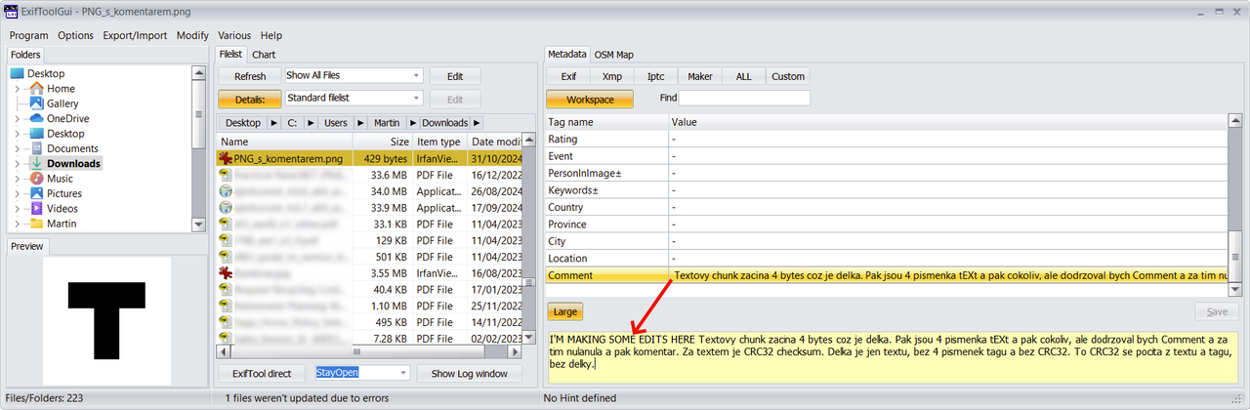Select the Rating tag row

pyautogui.click(x=887, y=140)
